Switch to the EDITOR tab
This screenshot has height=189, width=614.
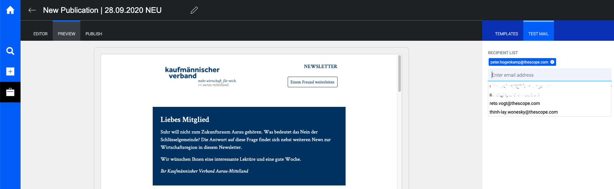41,34
